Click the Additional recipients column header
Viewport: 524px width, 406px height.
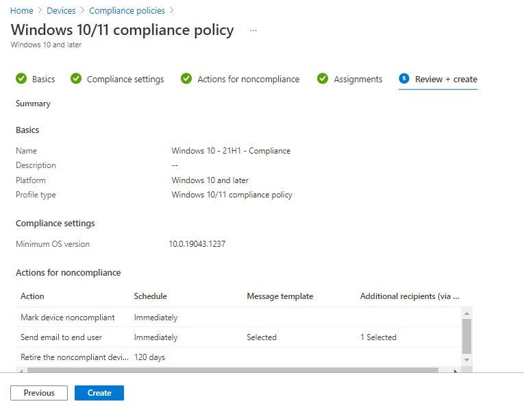point(410,296)
